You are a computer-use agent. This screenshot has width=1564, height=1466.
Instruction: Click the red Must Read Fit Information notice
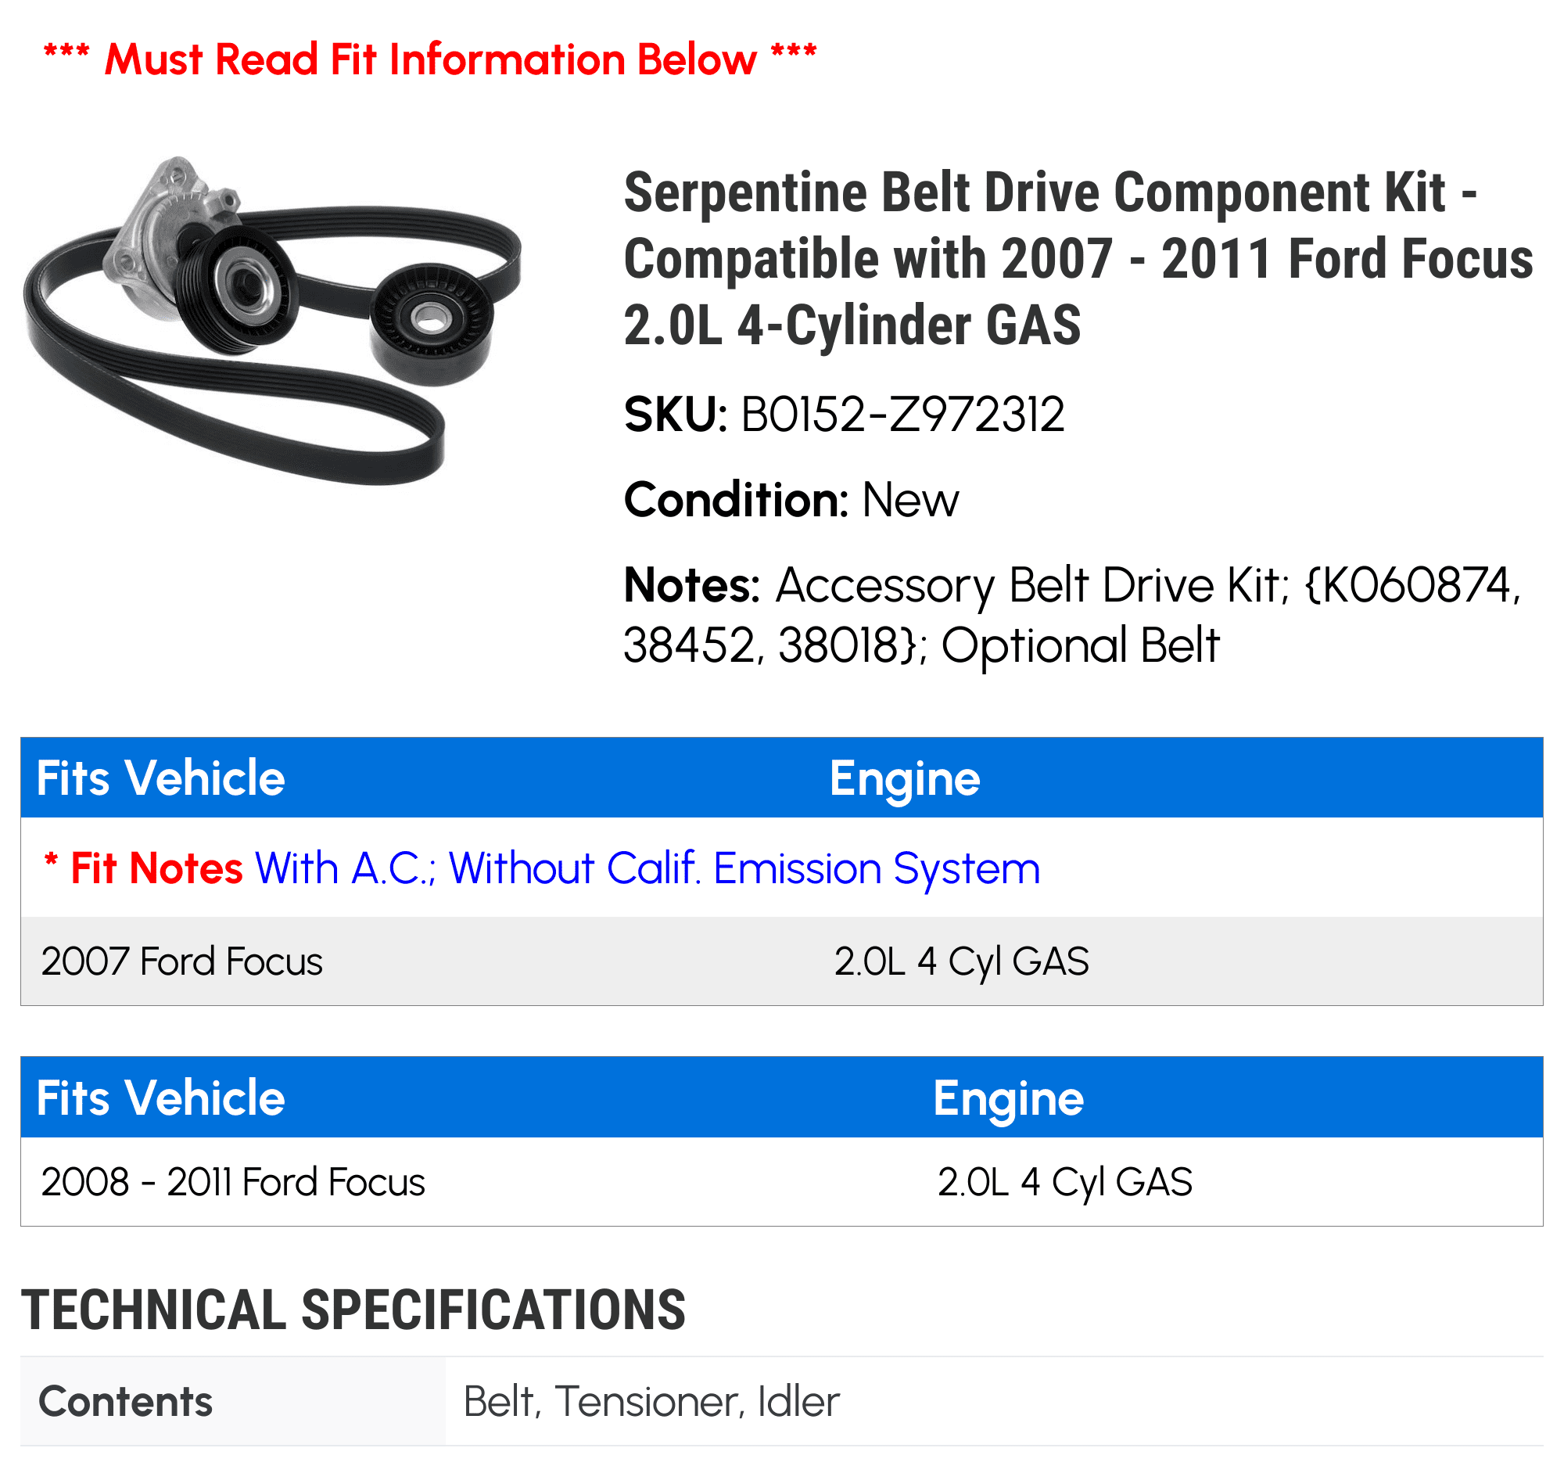(430, 59)
